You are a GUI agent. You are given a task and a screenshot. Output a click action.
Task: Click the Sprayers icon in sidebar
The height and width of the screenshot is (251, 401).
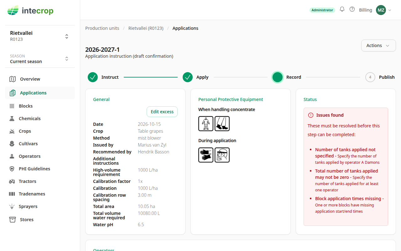click(12, 206)
